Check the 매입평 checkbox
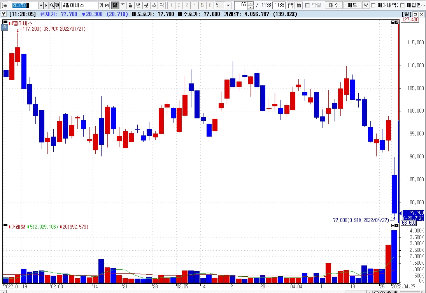 [x=402, y=5]
